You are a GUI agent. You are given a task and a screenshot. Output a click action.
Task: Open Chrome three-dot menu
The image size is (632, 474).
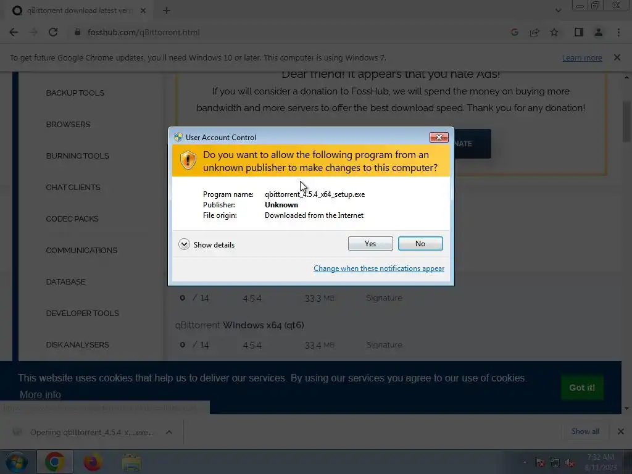point(618,32)
